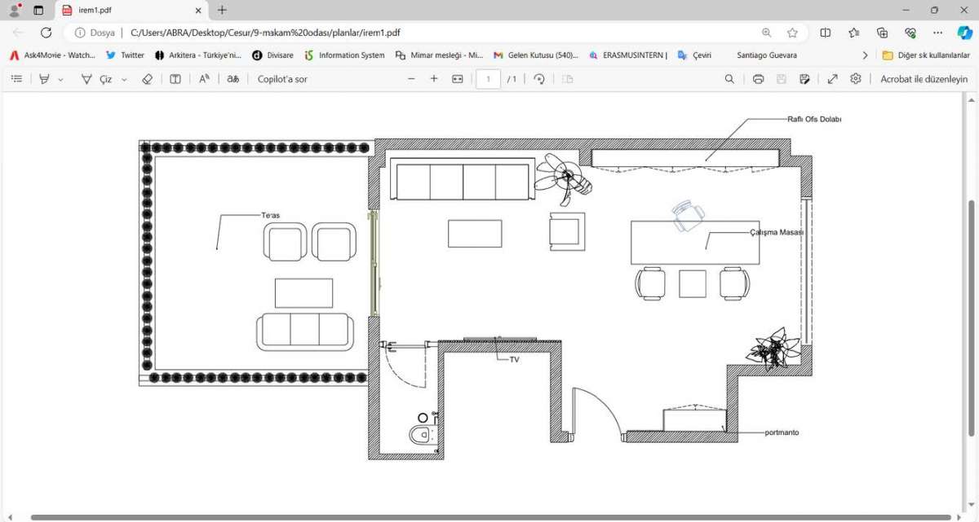Open PDF viewer settings gear
This screenshot has height=522, width=979.
tap(855, 79)
